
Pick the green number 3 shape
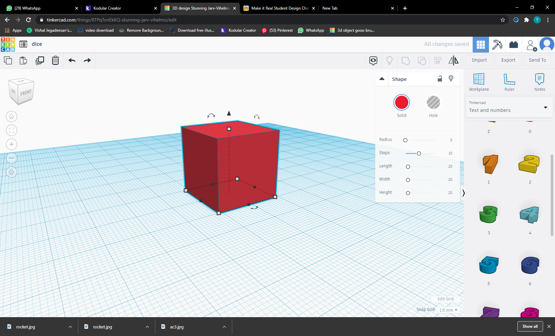[489, 215]
